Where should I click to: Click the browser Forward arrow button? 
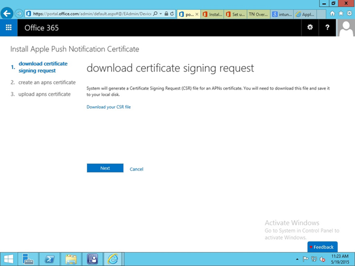(19, 14)
